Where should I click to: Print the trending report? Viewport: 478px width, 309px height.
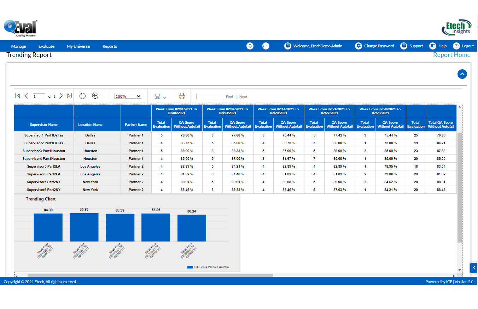[182, 96]
